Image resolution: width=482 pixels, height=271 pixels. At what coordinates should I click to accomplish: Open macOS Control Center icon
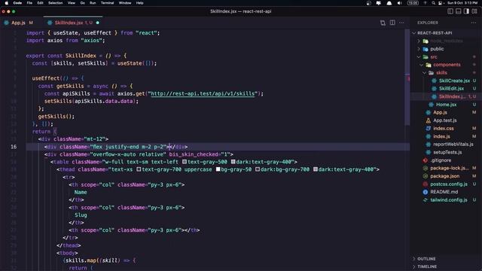[441, 3]
